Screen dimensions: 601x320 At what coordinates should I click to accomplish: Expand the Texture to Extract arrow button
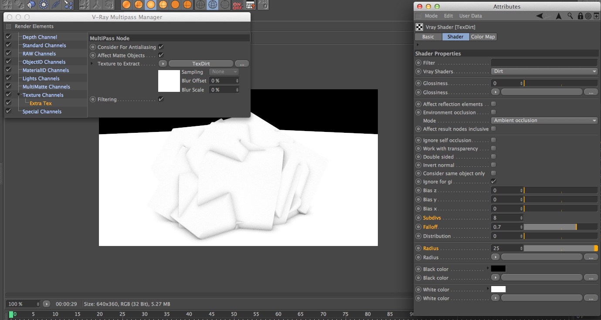[162, 64]
